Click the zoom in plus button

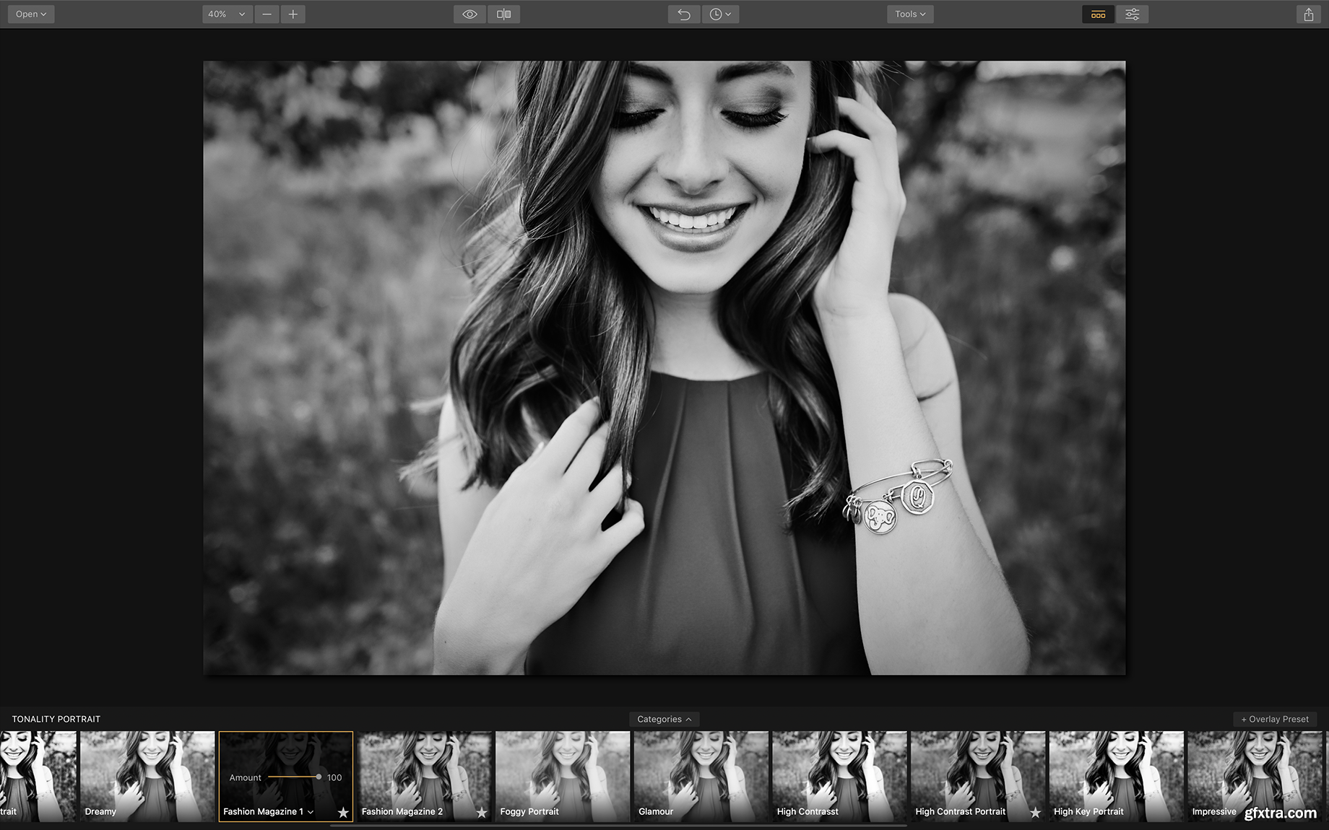click(293, 14)
